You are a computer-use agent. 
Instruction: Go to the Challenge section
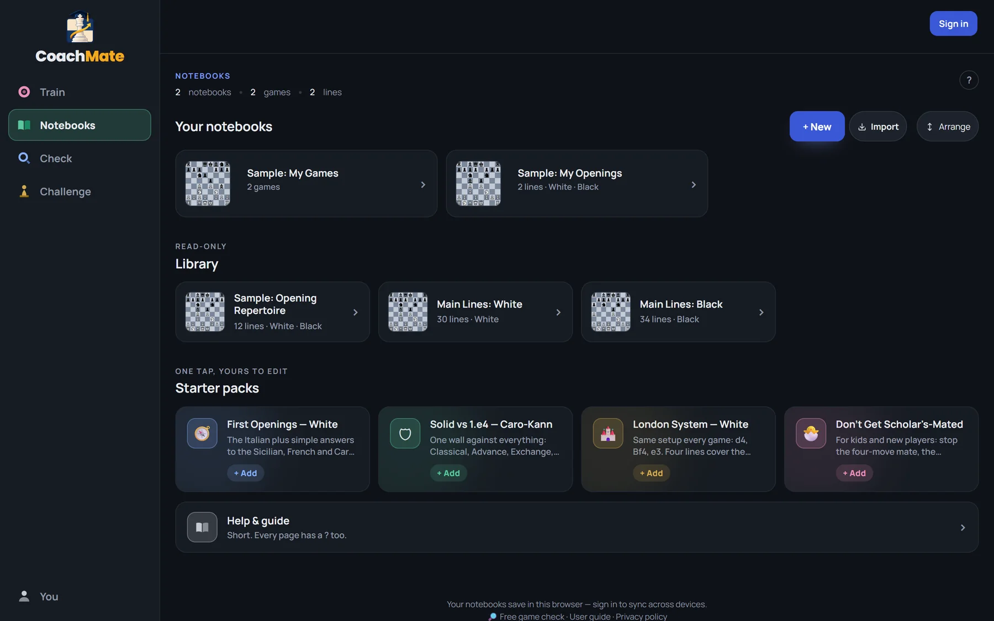(x=80, y=192)
